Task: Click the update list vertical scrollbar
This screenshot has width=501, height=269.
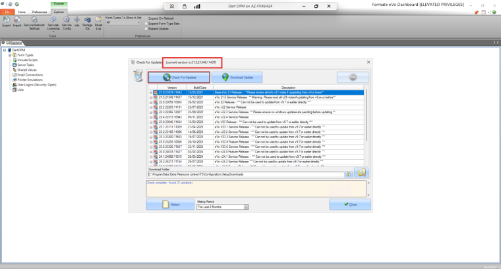Action: coord(366,125)
